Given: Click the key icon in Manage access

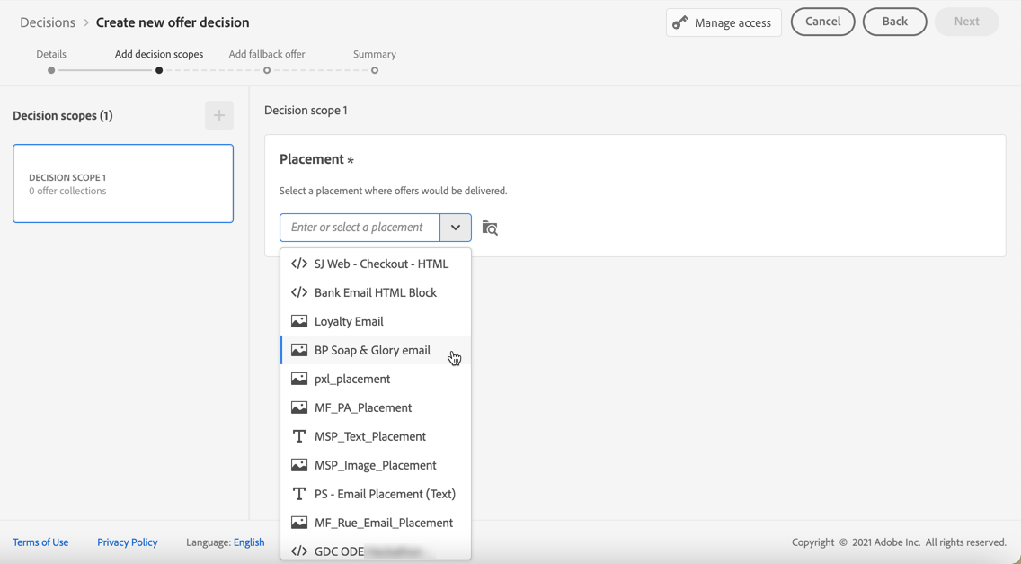Looking at the screenshot, I should coord(680,22).
